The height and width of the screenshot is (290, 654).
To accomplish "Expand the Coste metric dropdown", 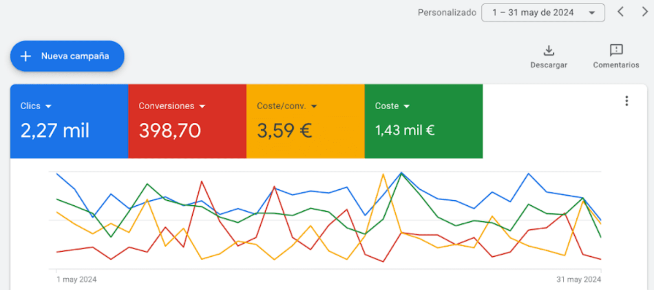I will point(407,106).
